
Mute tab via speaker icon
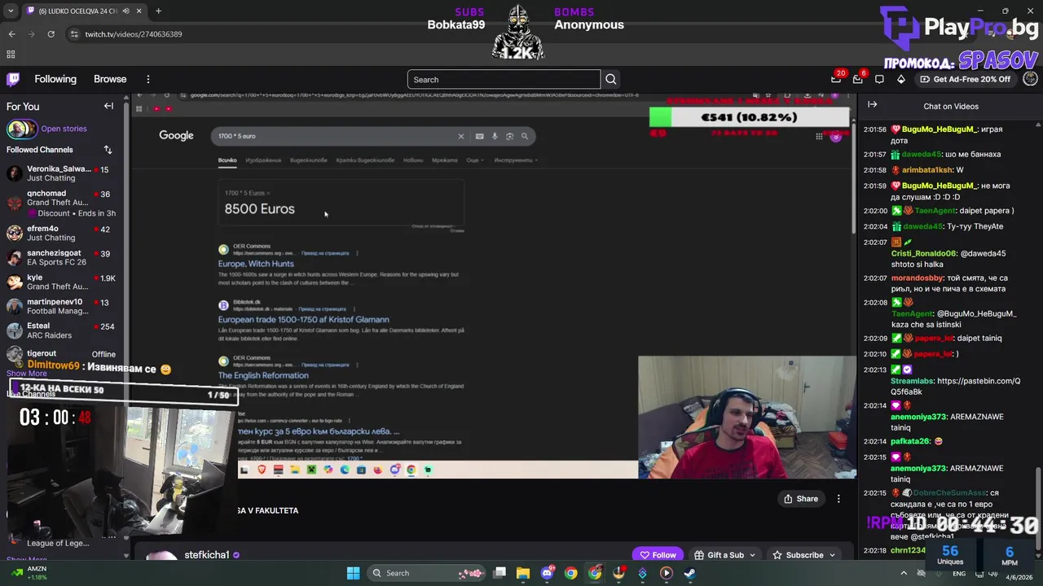[x=125, y=11]
